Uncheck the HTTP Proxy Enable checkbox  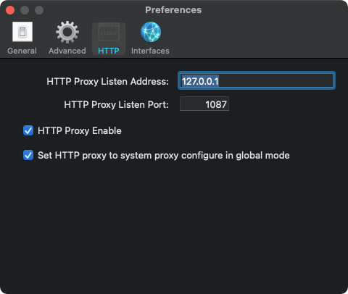pos(28,130)
